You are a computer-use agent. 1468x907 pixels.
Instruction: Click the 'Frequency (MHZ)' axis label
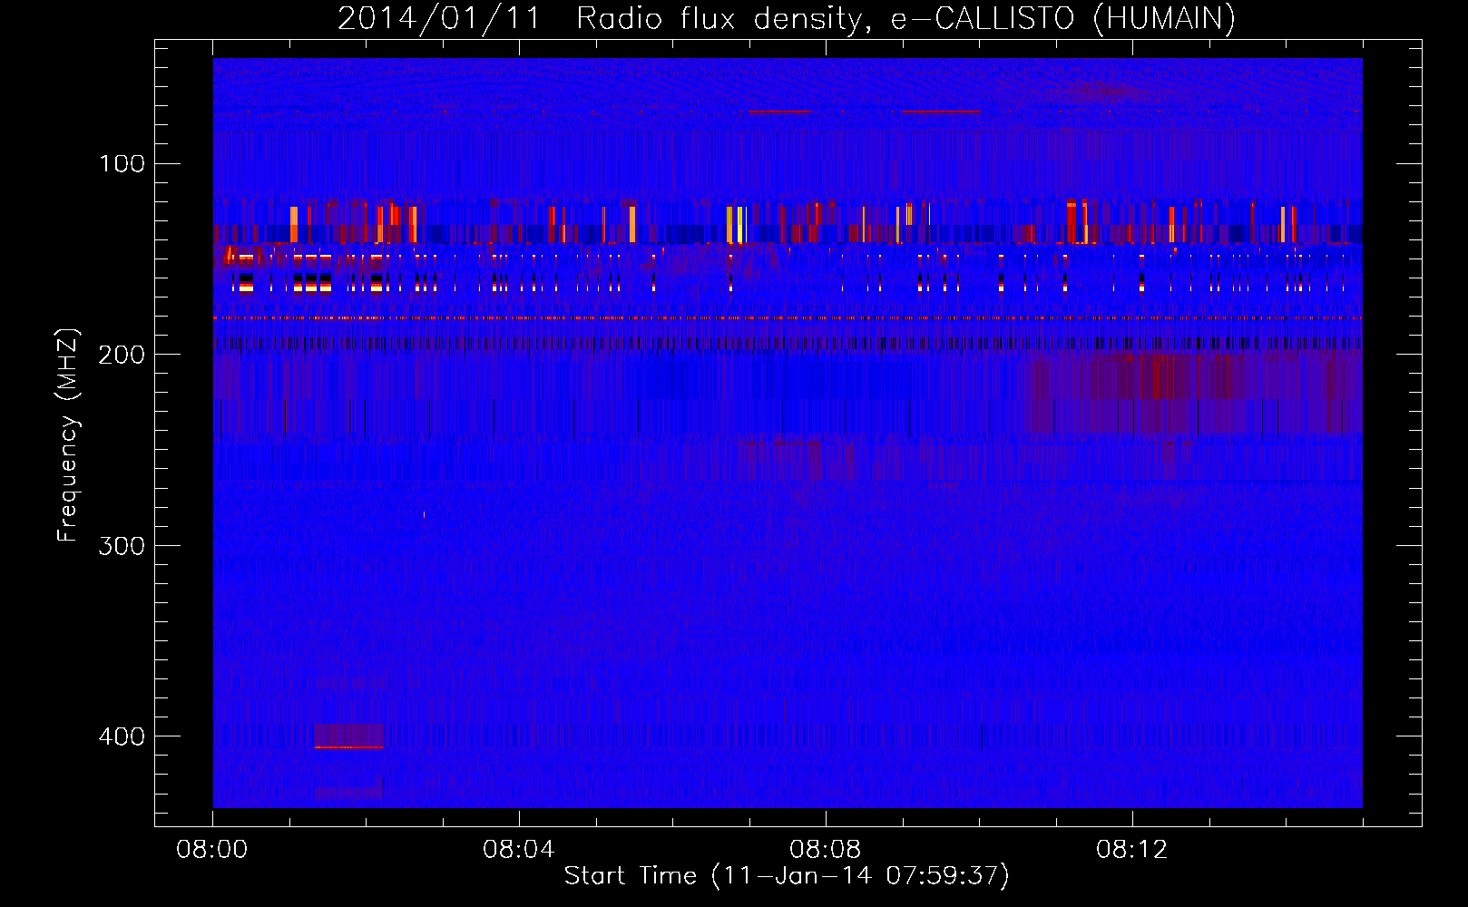tap(68, 434)
